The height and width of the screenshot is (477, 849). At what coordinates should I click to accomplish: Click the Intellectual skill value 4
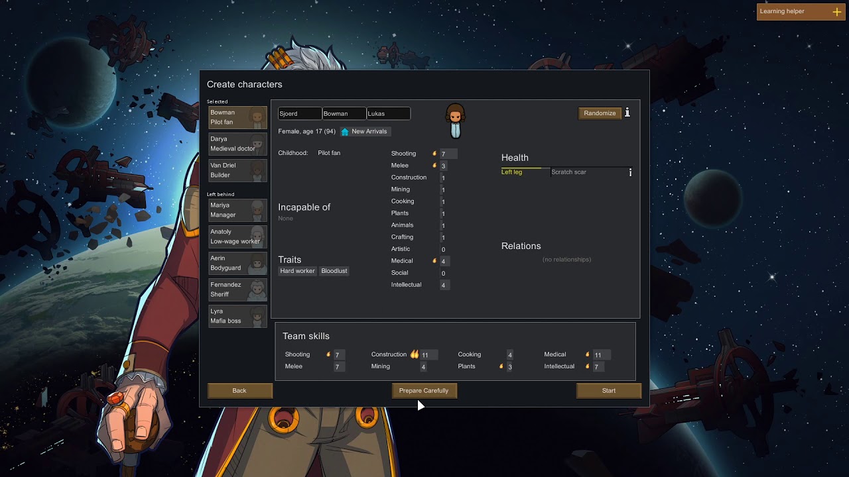pos(443,286)
